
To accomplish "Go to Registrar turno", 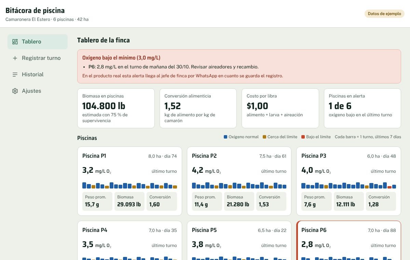I will (38, 58).
